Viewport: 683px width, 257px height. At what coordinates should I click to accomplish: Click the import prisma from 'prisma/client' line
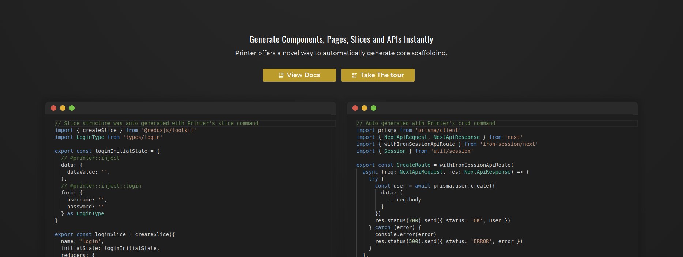(409, 130)
